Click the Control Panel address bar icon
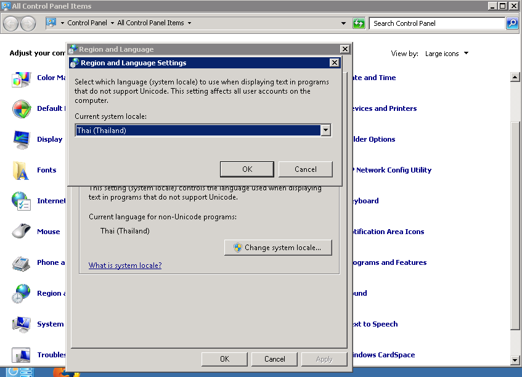 pyautogui.click(x=51, y=23)
